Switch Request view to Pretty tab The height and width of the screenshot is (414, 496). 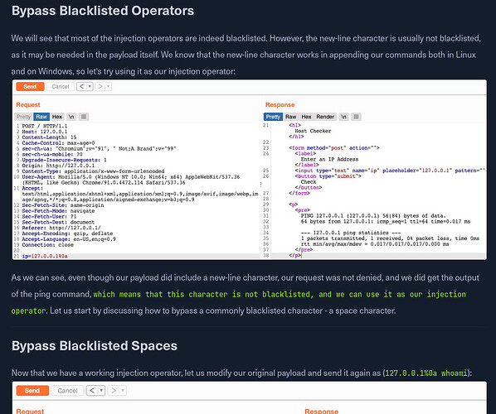pyautogui.click(x=23, y=117)
